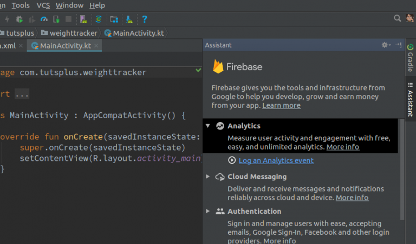This screenshot has width=416, height=244.
Task: Click on activity_main in setContentView line
Action: [169, 158]
